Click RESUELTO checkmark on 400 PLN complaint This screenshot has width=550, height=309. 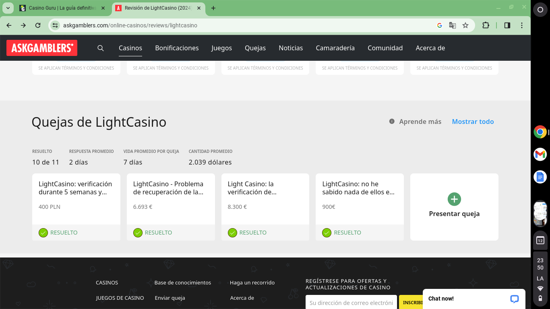(43, 233)
